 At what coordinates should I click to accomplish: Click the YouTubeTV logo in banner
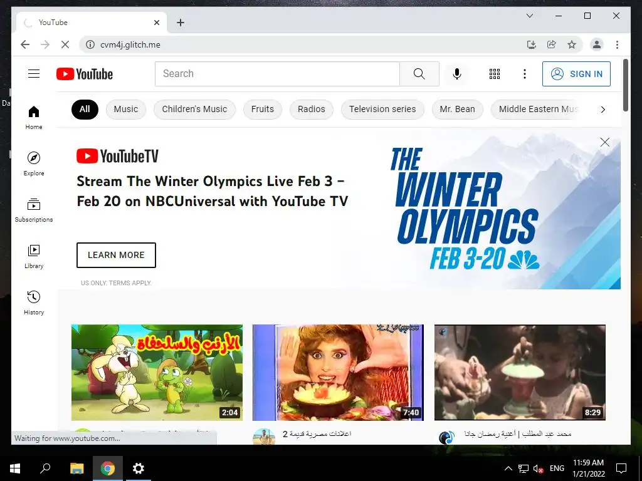(x=117, y=156)
